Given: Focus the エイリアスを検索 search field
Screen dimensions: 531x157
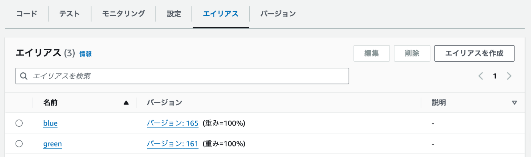Looking at the screenshot, I should click(x=182, y=76).
